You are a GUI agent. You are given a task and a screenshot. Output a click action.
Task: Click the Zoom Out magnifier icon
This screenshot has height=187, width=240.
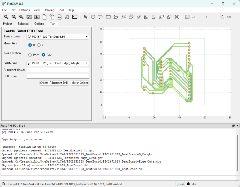(x=14, y=17)
